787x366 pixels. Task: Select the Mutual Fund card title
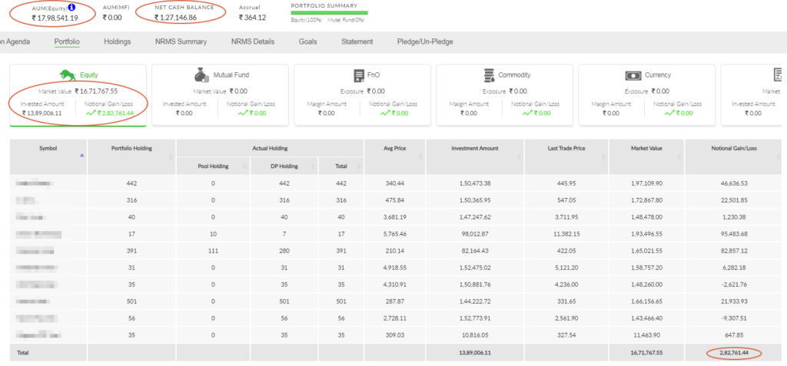[231, 74]
